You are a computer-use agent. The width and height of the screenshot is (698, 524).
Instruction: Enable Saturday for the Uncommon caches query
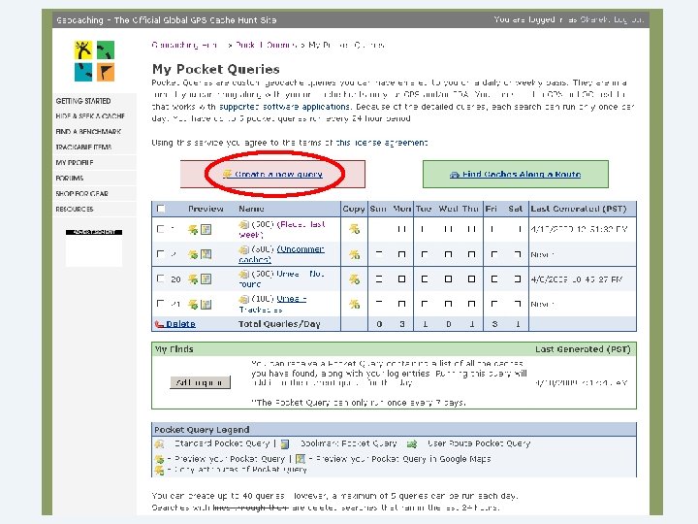click(x=518, y=254)
